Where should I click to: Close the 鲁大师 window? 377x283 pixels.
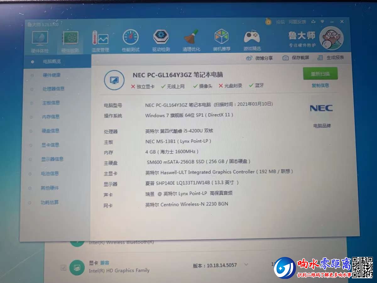[x=342, y=22]
